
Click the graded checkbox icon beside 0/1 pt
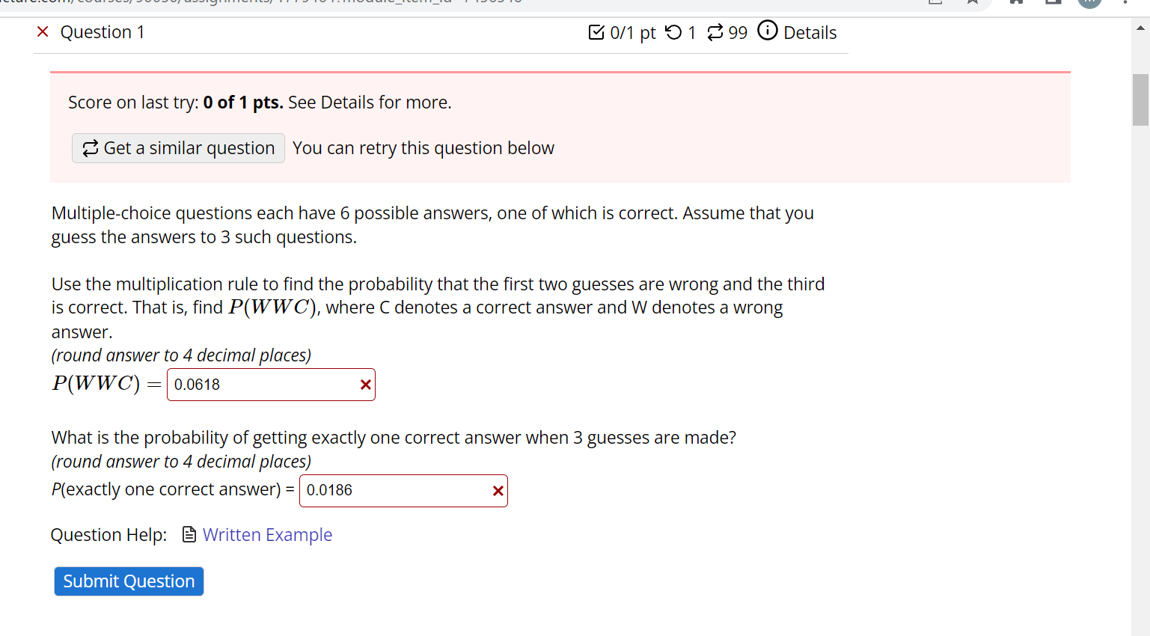pyautogui.click(x=595, y=31)
